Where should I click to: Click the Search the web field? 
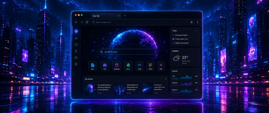128,52
